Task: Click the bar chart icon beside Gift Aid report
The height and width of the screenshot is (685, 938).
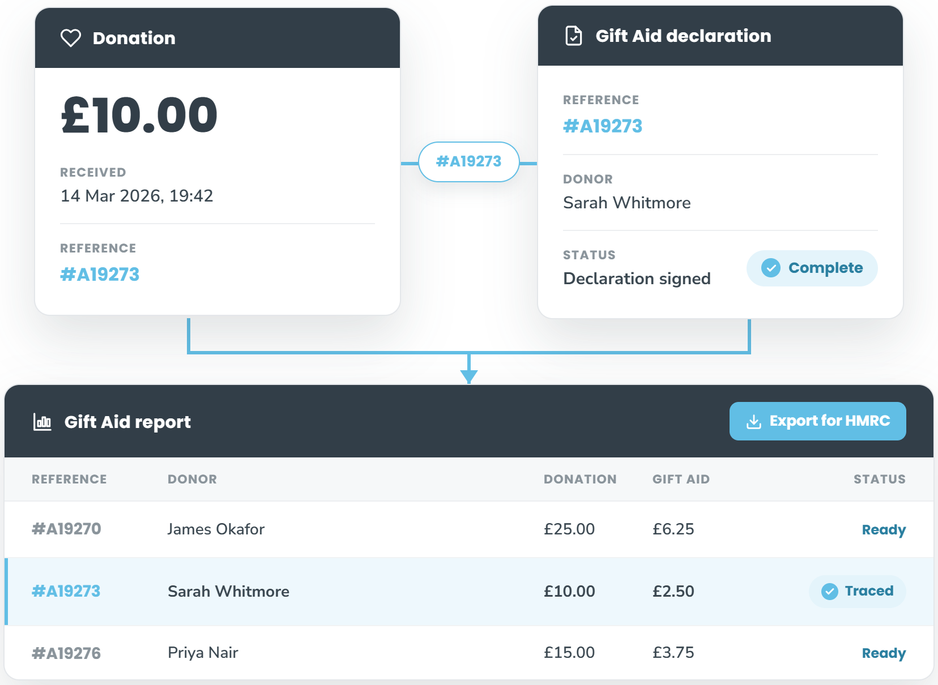Action: pos(42,422)
